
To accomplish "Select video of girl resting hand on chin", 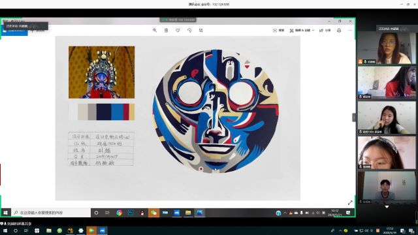I will (x=387, y=117).
